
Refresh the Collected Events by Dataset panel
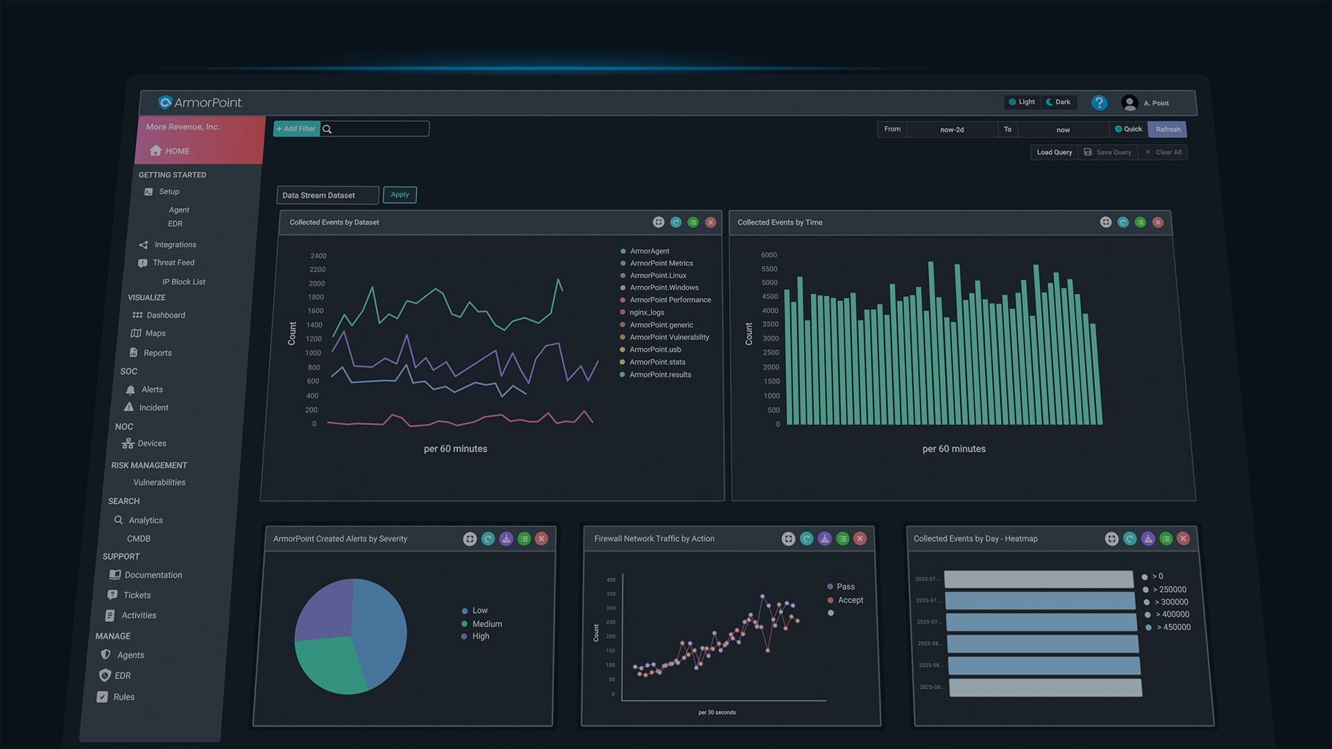click(x=676, y=222)
